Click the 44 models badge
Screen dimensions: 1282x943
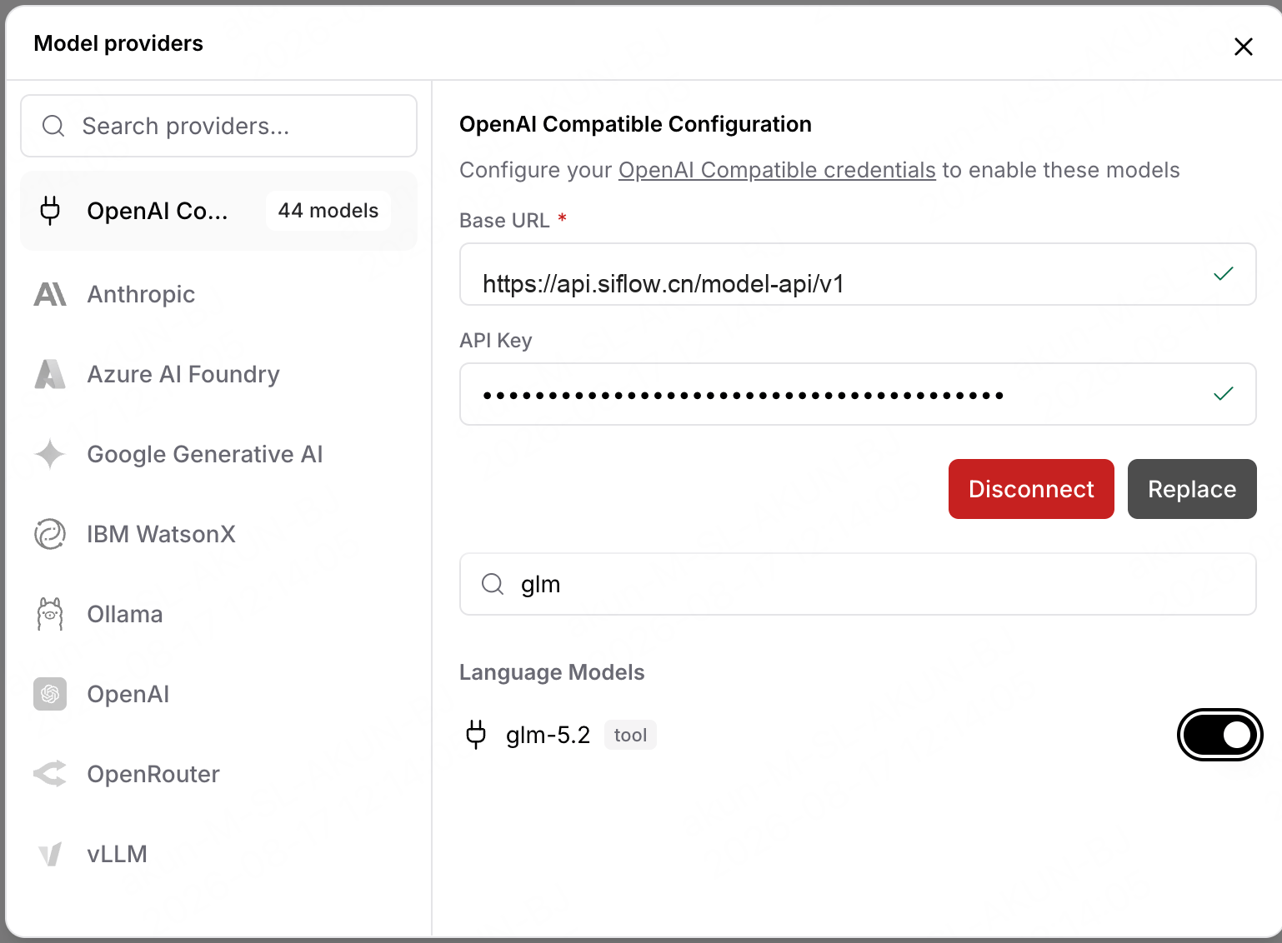[328, 211]
